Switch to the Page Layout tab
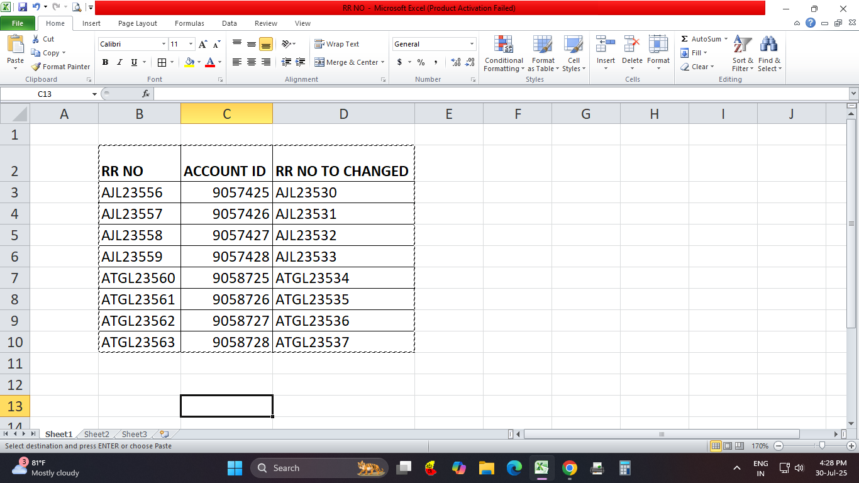 [x=138, y=23]
